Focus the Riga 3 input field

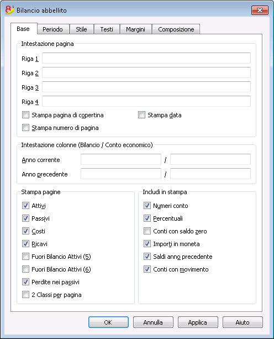146,87
